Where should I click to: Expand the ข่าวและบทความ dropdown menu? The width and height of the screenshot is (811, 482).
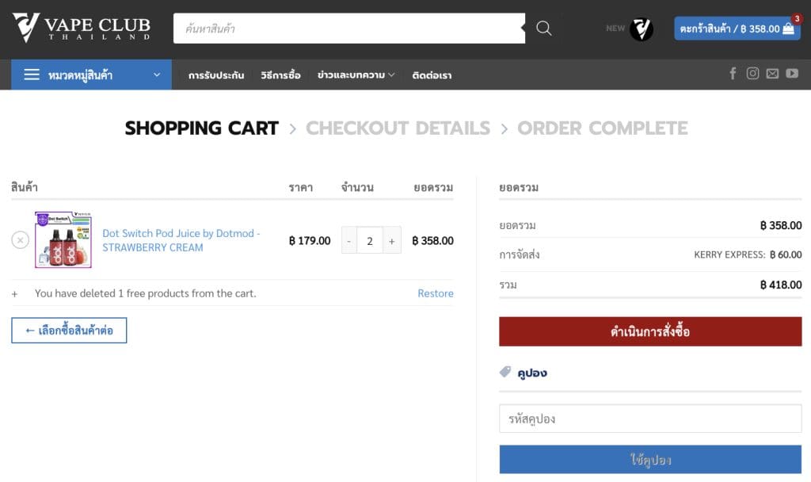pos(356,75)
